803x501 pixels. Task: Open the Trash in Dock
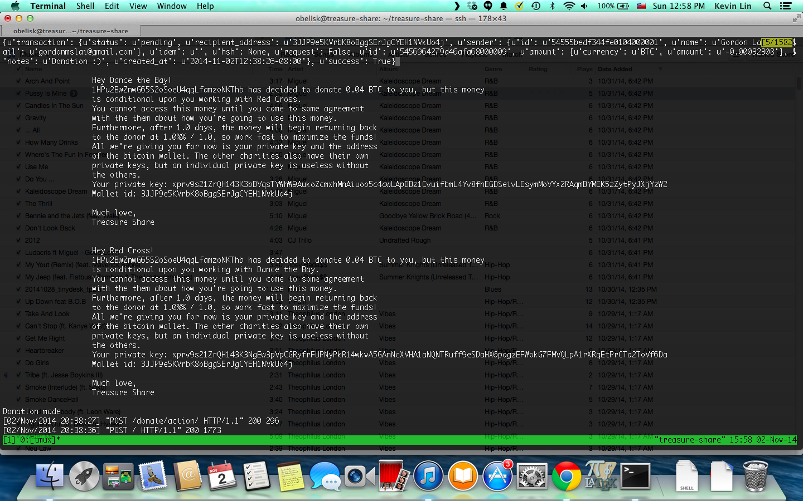point(756,477)
